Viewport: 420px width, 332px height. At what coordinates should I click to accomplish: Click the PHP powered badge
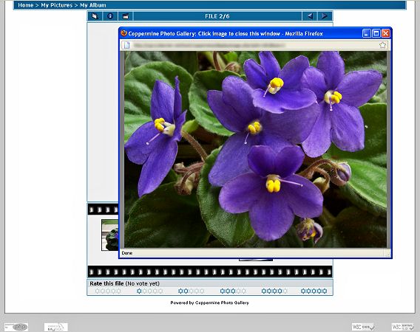tap(16, 327)
